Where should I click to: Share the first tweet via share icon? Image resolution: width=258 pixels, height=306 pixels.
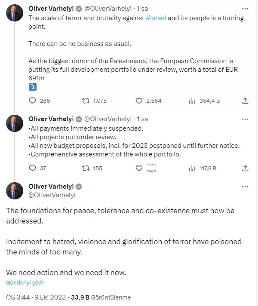(245, 101)
